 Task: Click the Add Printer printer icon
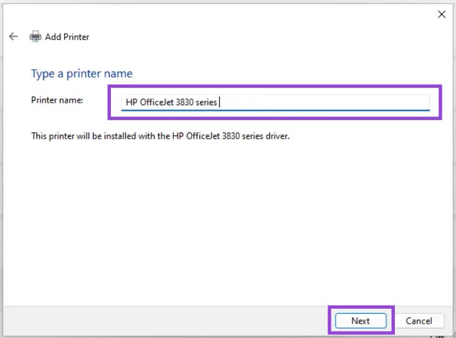point(36,37)
